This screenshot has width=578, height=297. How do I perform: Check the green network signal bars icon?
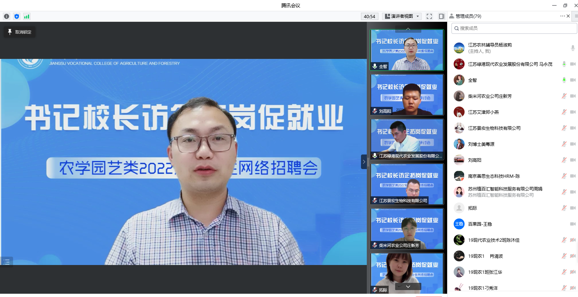pos(27,16)
